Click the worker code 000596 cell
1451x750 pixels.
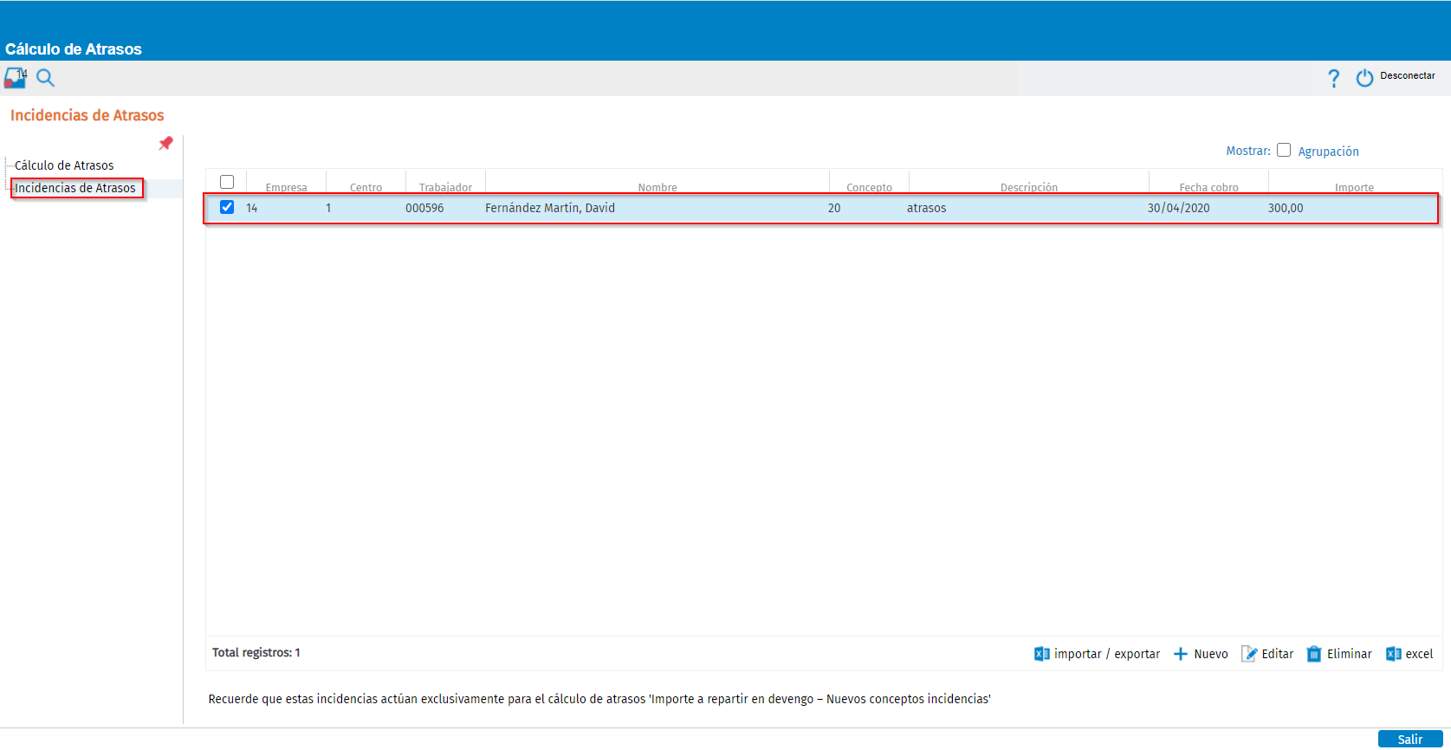click(x=424, y=208)
